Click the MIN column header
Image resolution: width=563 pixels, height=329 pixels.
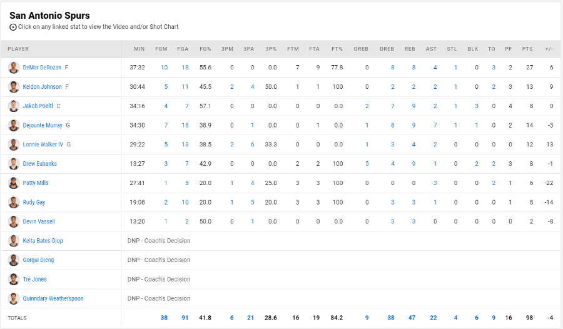click(139, 49)
